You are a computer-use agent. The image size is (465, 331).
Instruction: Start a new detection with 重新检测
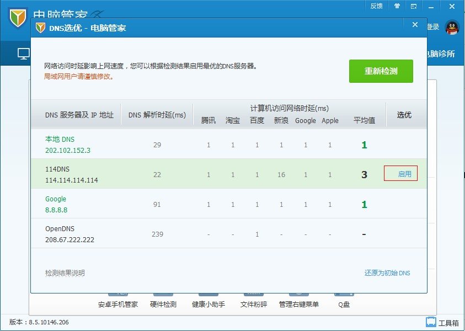[x=381, y=71]
